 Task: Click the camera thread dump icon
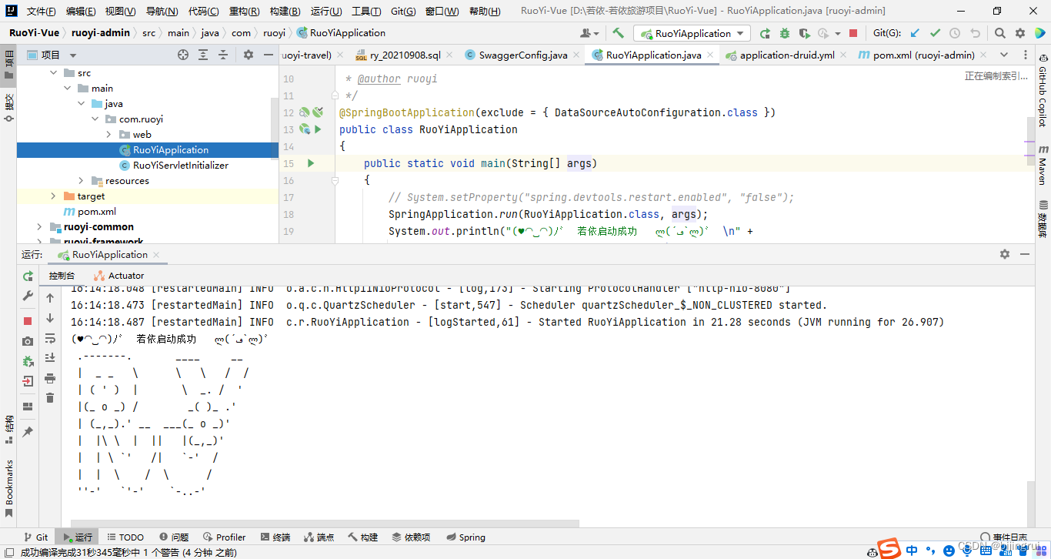click(x=28, y=340)
